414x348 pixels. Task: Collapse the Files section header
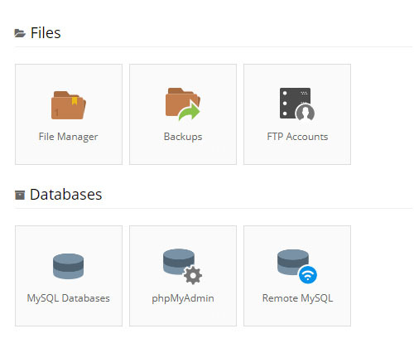(x=46, y=33)
